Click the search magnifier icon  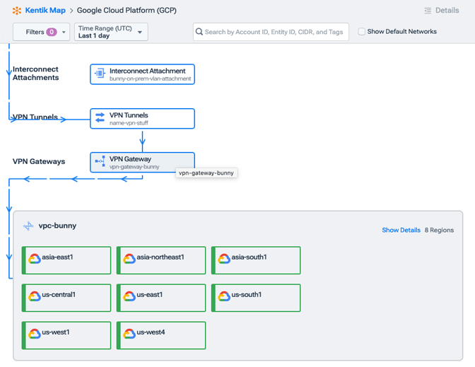pos(199,32)
